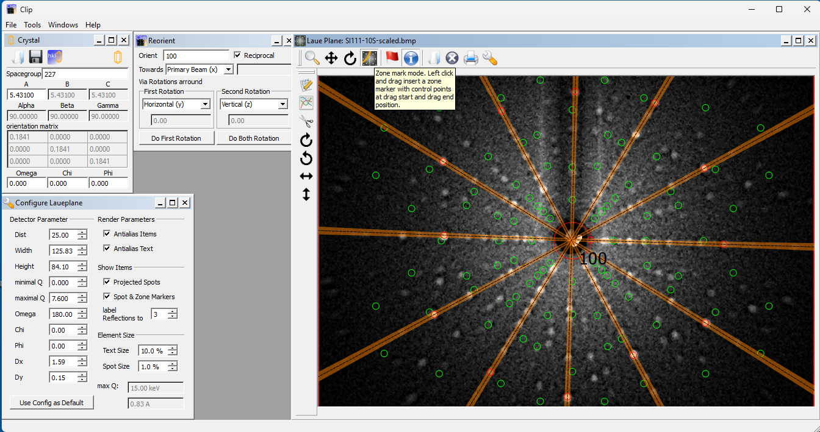Save crystal with floppy disk icon
Viewport: 820px width, 432px height.
click(35, 57)
